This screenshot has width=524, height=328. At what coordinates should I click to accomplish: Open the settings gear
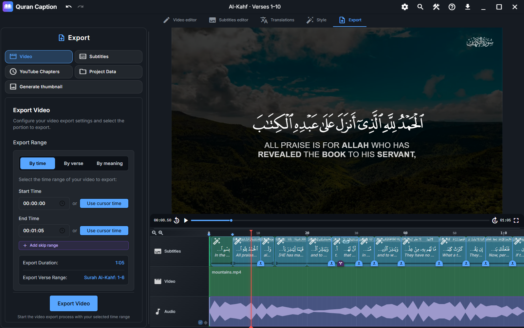click(405, 7)
